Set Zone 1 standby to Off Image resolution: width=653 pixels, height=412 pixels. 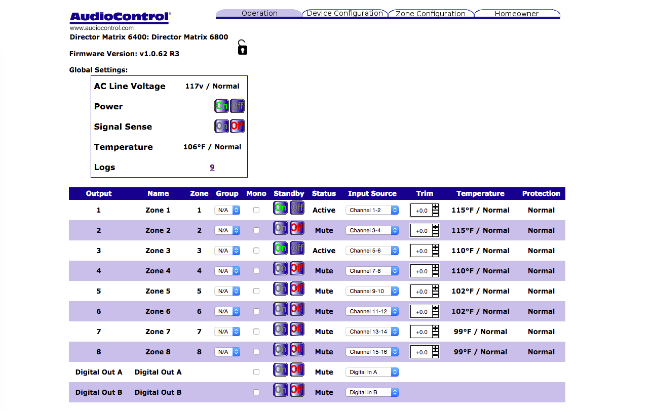click(x=297, y=208)
